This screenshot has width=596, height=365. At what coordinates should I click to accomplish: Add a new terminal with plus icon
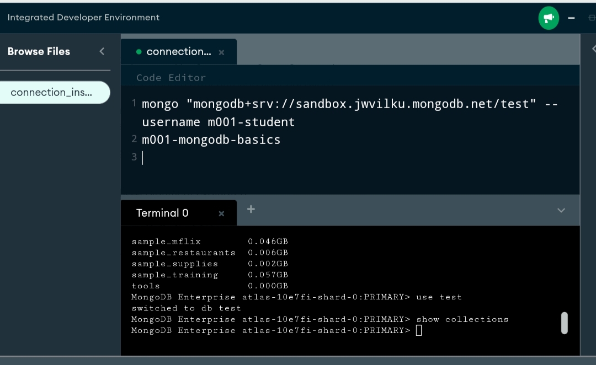point(251,209)
